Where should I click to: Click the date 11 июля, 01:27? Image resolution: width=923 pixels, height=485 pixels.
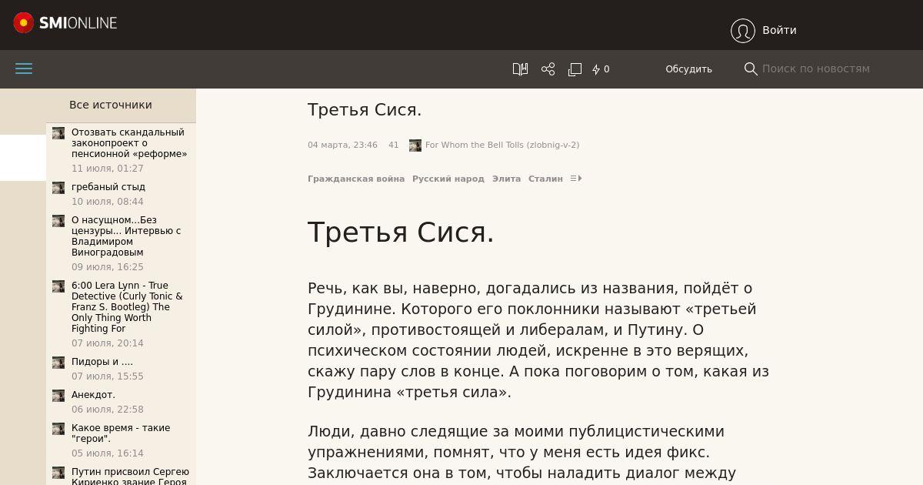[x=108, y=169]
